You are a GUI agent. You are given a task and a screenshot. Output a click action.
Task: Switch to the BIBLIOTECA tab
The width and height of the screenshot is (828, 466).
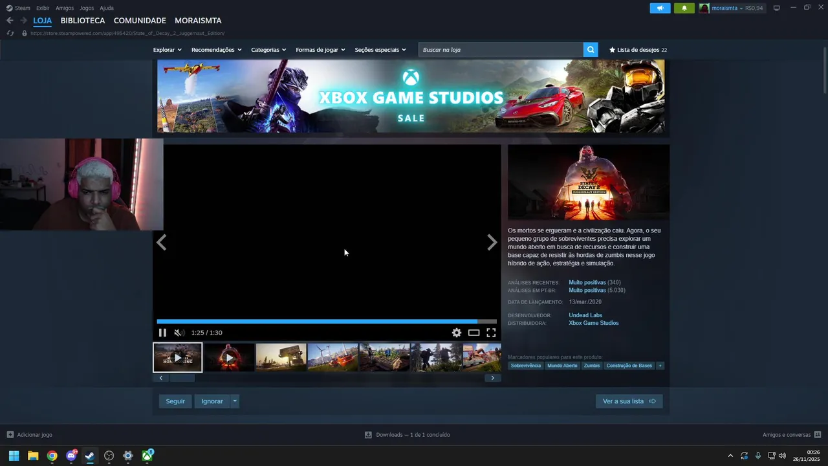[x=83, y=21]
